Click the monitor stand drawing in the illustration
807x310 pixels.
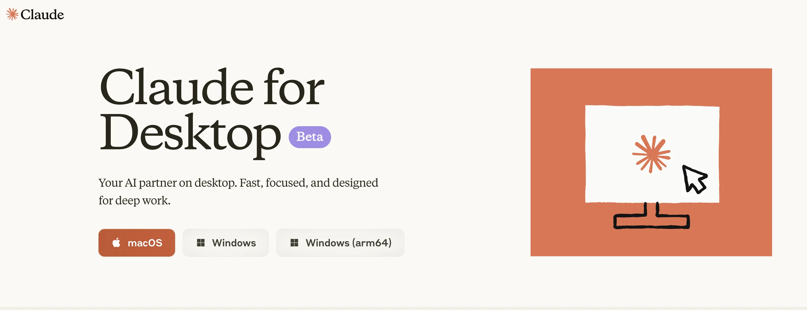coord(651,219)
